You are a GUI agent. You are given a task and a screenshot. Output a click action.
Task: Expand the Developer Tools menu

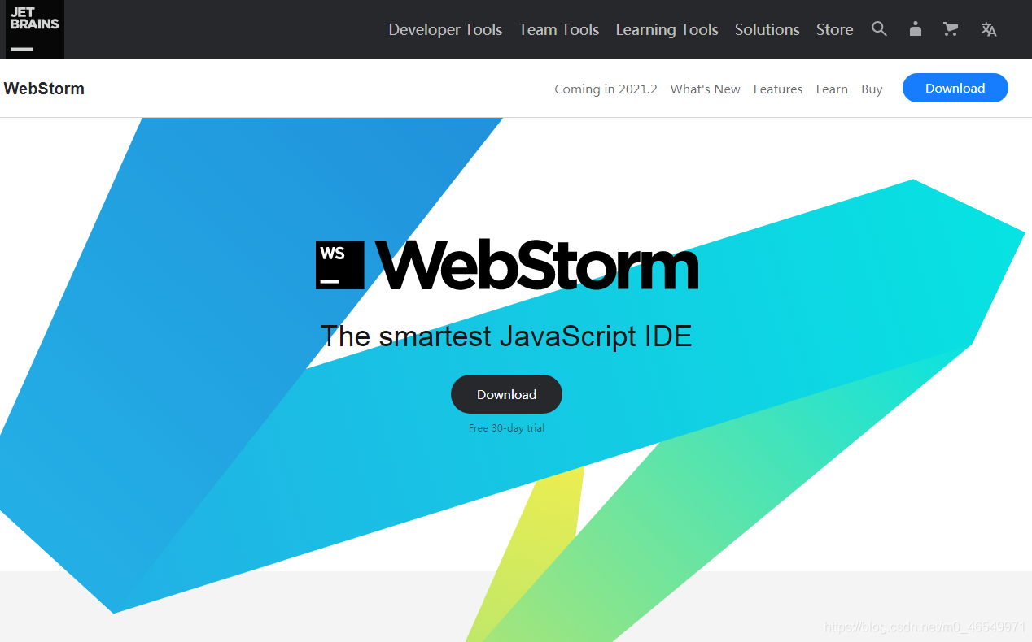click(445, 29)
